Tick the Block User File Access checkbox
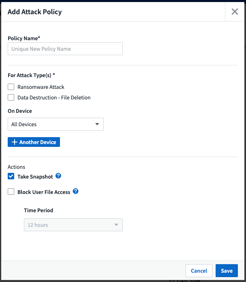246x282 pixels. tap(11, 192)
